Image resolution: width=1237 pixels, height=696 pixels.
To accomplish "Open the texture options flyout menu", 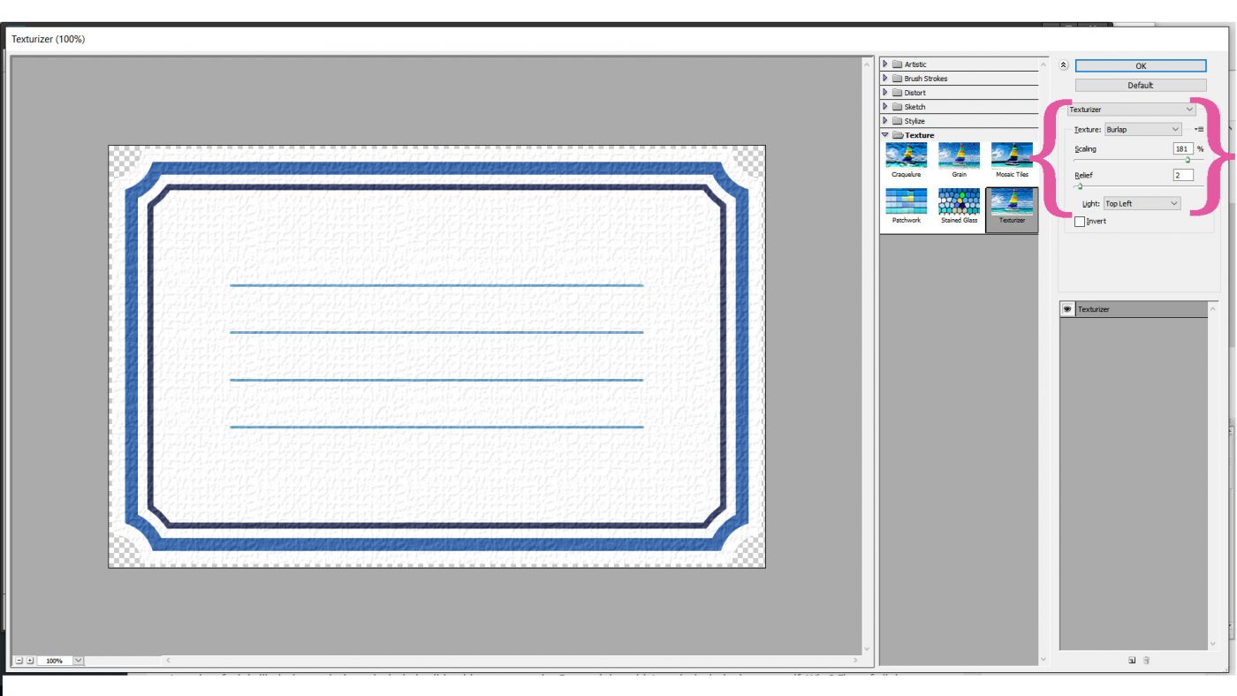I will click(1199, 129).
